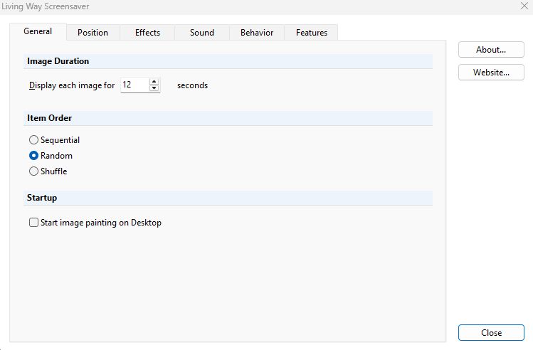Open the Behavior tab

[257, 33]
